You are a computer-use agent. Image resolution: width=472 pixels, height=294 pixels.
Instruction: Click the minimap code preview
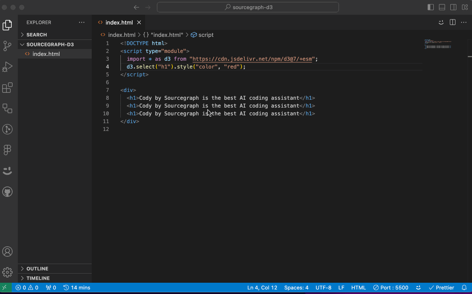click(438, 44)
